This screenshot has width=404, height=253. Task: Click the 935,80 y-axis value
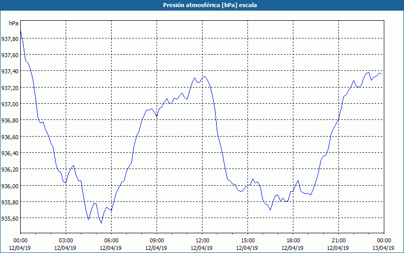click(10, 202)
